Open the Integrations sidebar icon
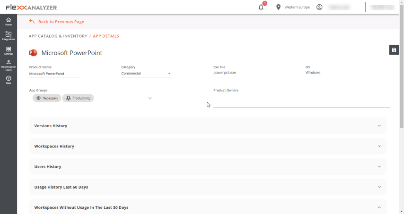Viewport: 404px width, 214px height. 9,36
